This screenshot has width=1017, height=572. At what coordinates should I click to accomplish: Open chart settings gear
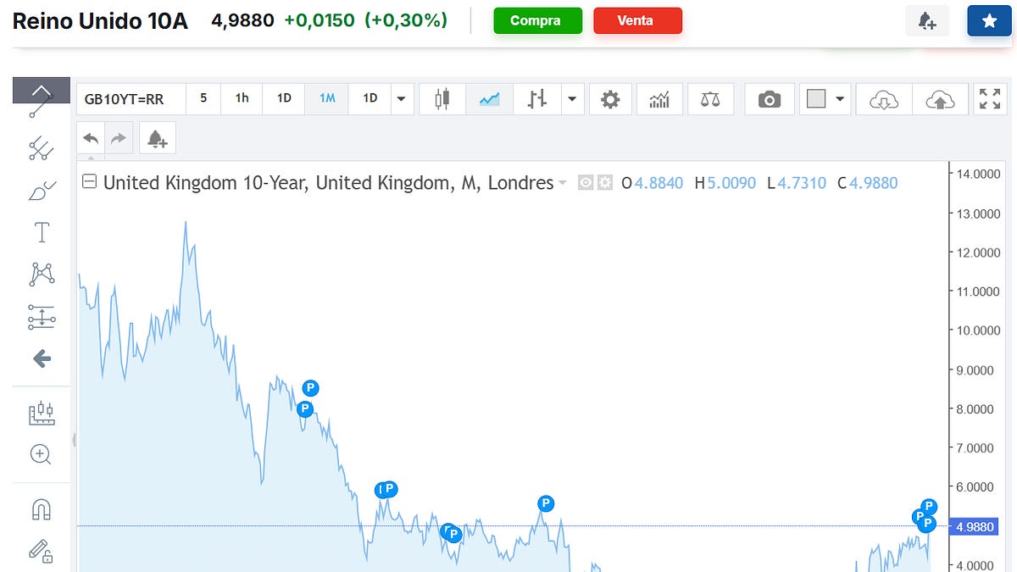610,99
